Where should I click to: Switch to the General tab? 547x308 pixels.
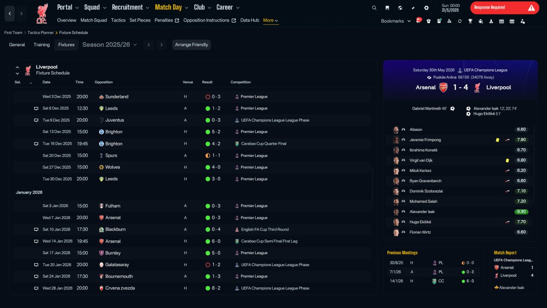(x=17, y=44)
